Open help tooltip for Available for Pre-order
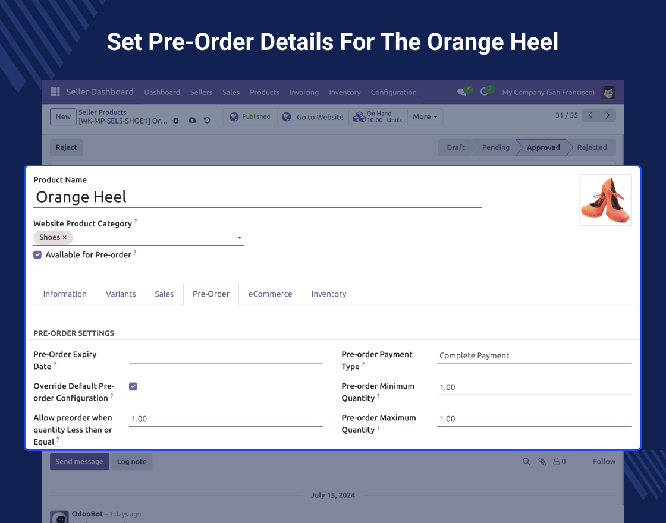Image resolution: width=666 pixels, height=523 pixels. pyautogui.click(x=134, y=253)
